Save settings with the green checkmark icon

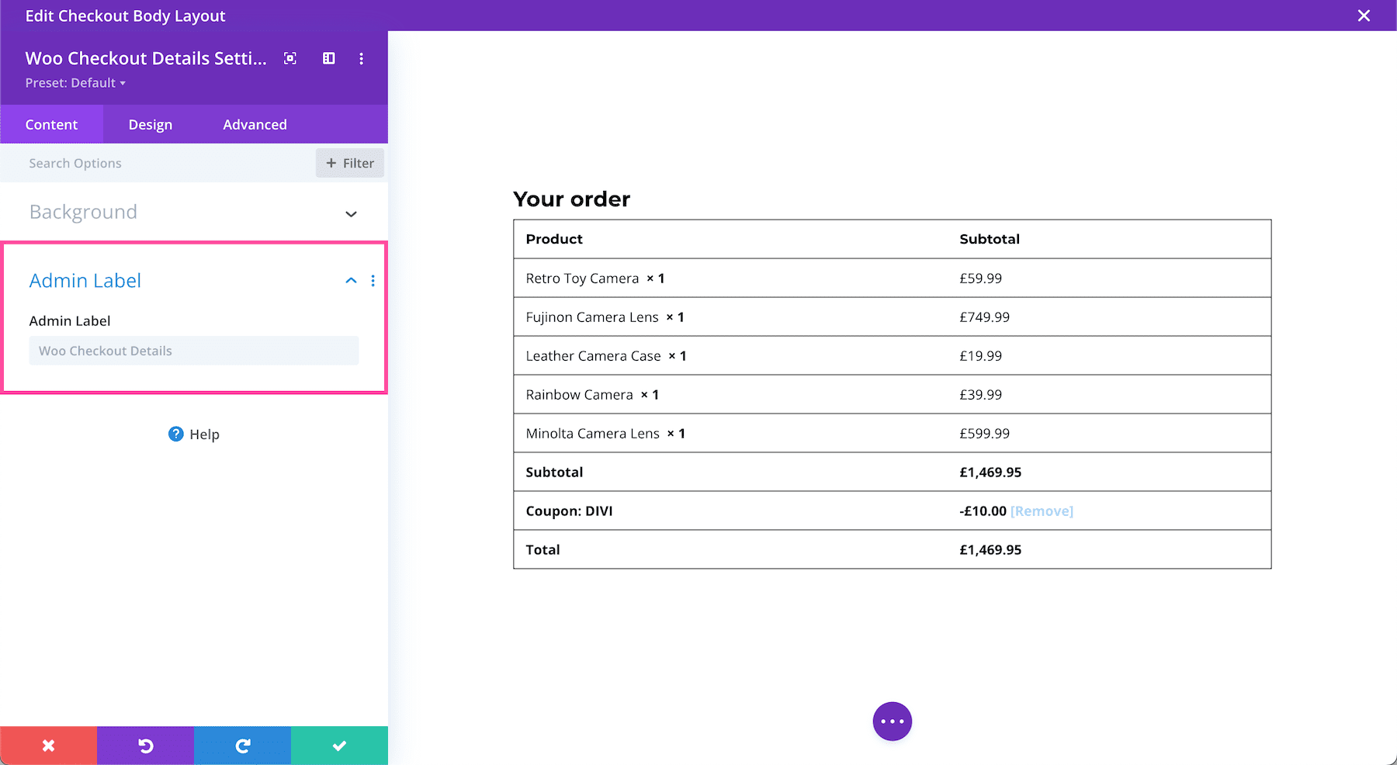point(339,745)
